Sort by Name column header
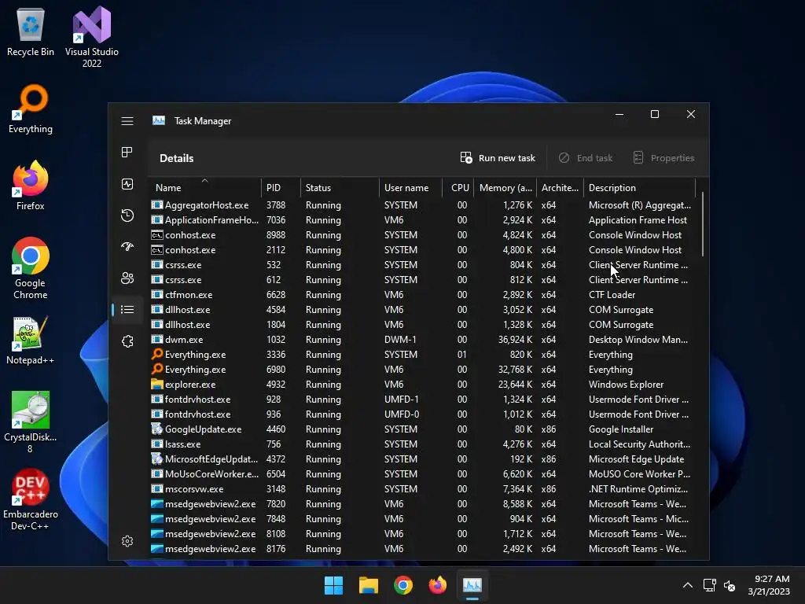 pos(205,187)
